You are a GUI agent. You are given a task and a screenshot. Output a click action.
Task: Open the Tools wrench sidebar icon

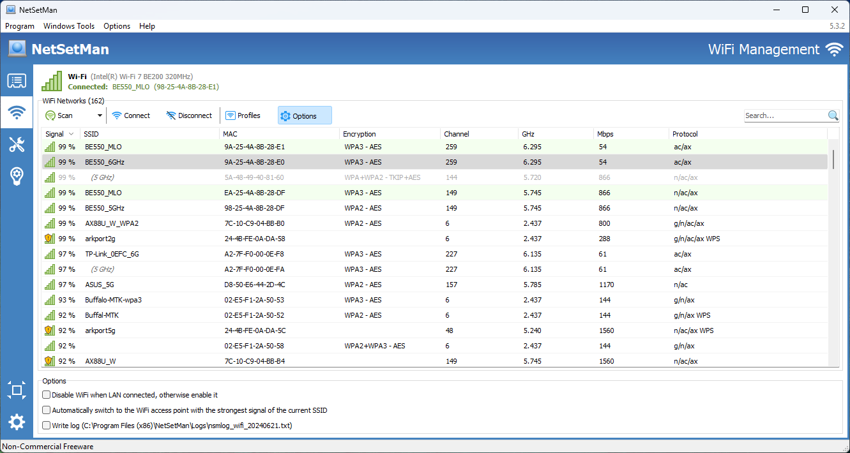17,144
